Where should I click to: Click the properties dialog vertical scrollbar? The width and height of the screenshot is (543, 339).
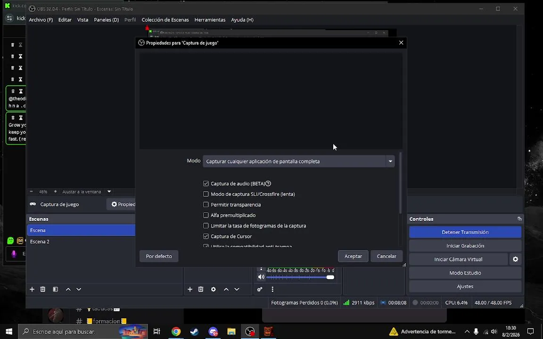(x=400, y=183)
